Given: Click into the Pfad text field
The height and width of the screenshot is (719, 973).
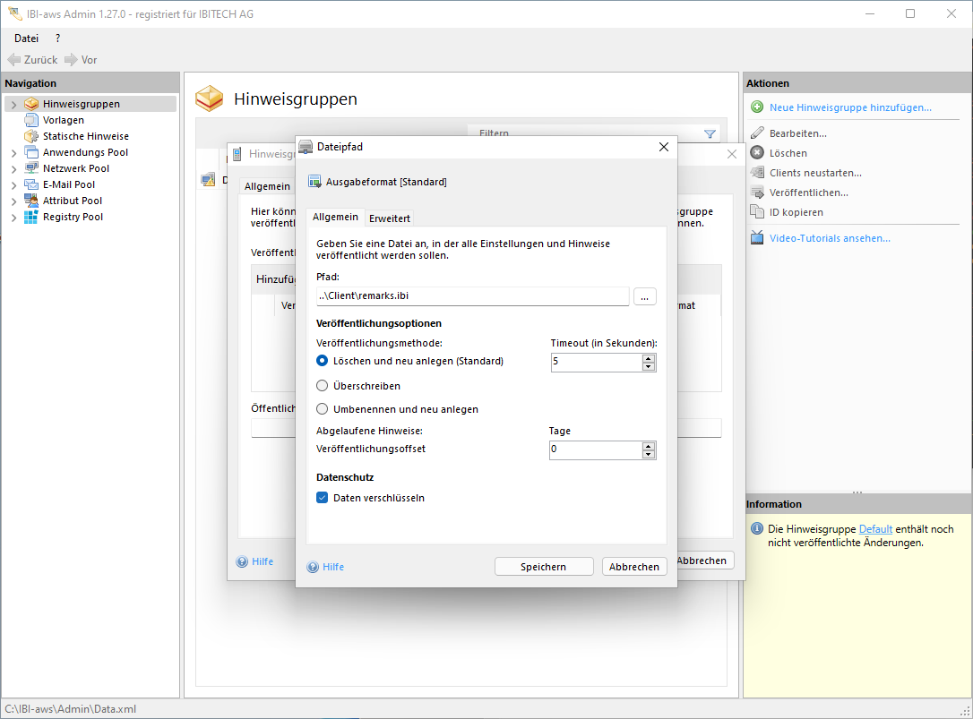Looking at the screenshot, I should point(472,296).
